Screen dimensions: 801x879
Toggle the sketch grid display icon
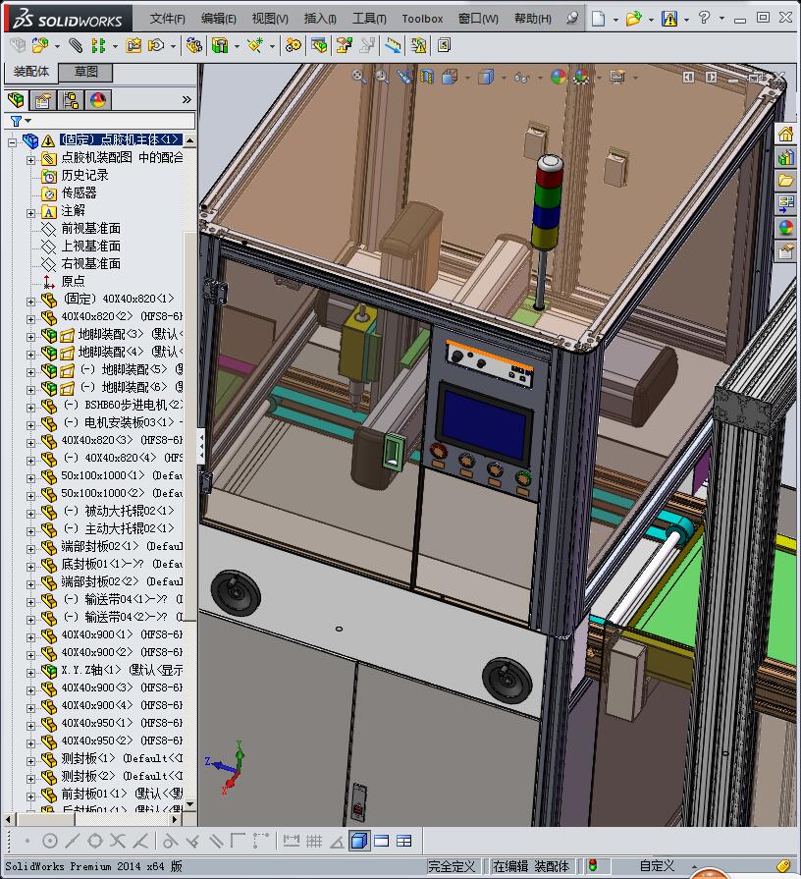click(x=314, y=841)
